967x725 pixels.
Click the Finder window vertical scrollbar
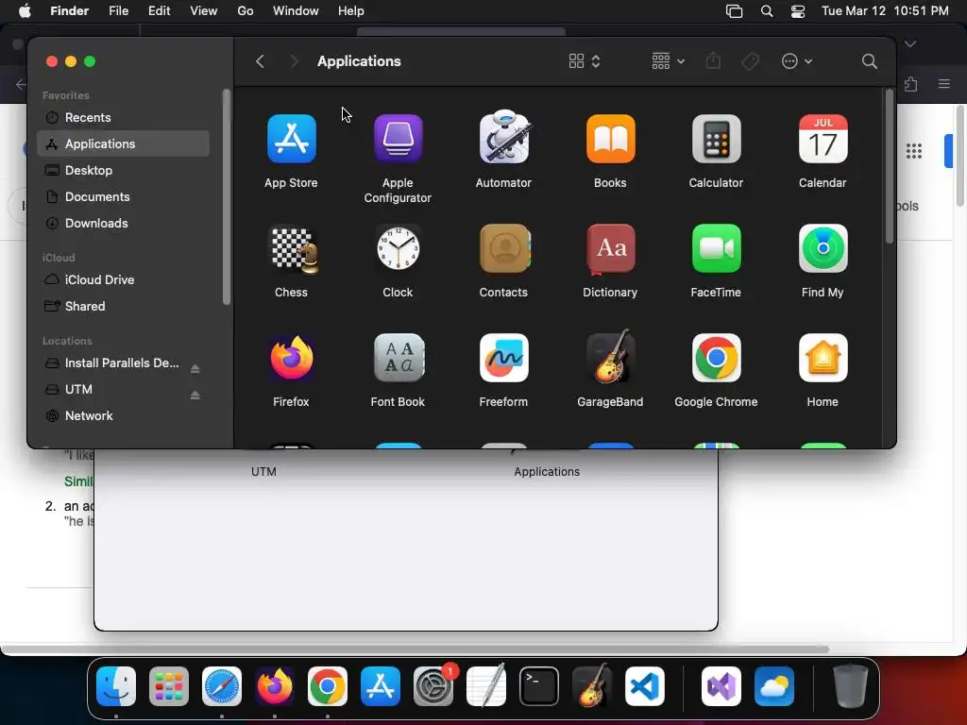(889, 166)
